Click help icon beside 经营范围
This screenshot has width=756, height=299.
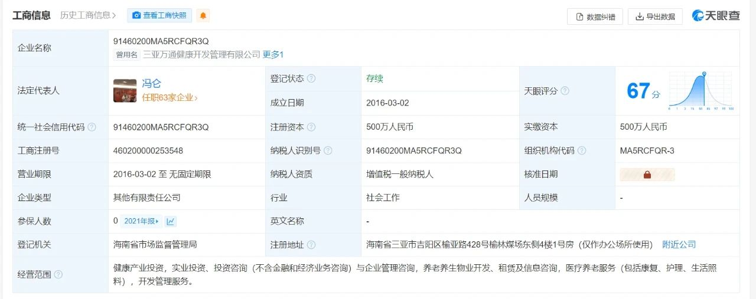point(58,275)
